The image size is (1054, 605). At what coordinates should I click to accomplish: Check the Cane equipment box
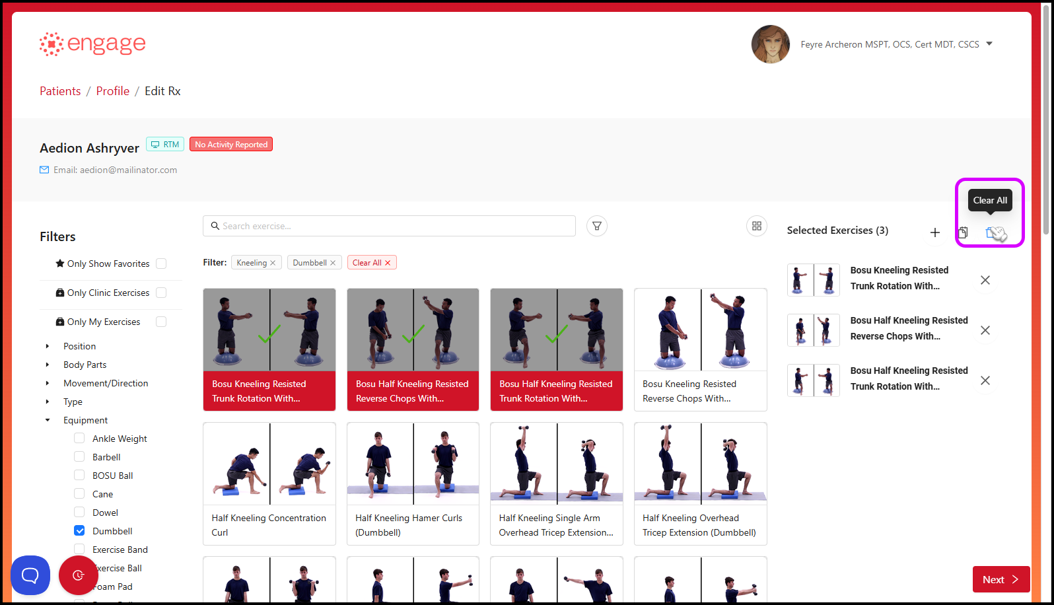(79, 493)
